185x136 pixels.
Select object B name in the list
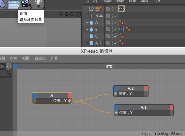click(x=96, y=29)
